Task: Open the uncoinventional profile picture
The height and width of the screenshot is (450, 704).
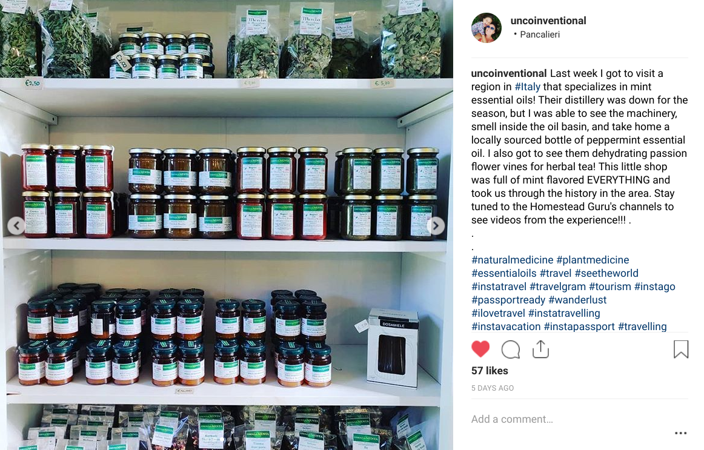Action: (x=486, y=28)
